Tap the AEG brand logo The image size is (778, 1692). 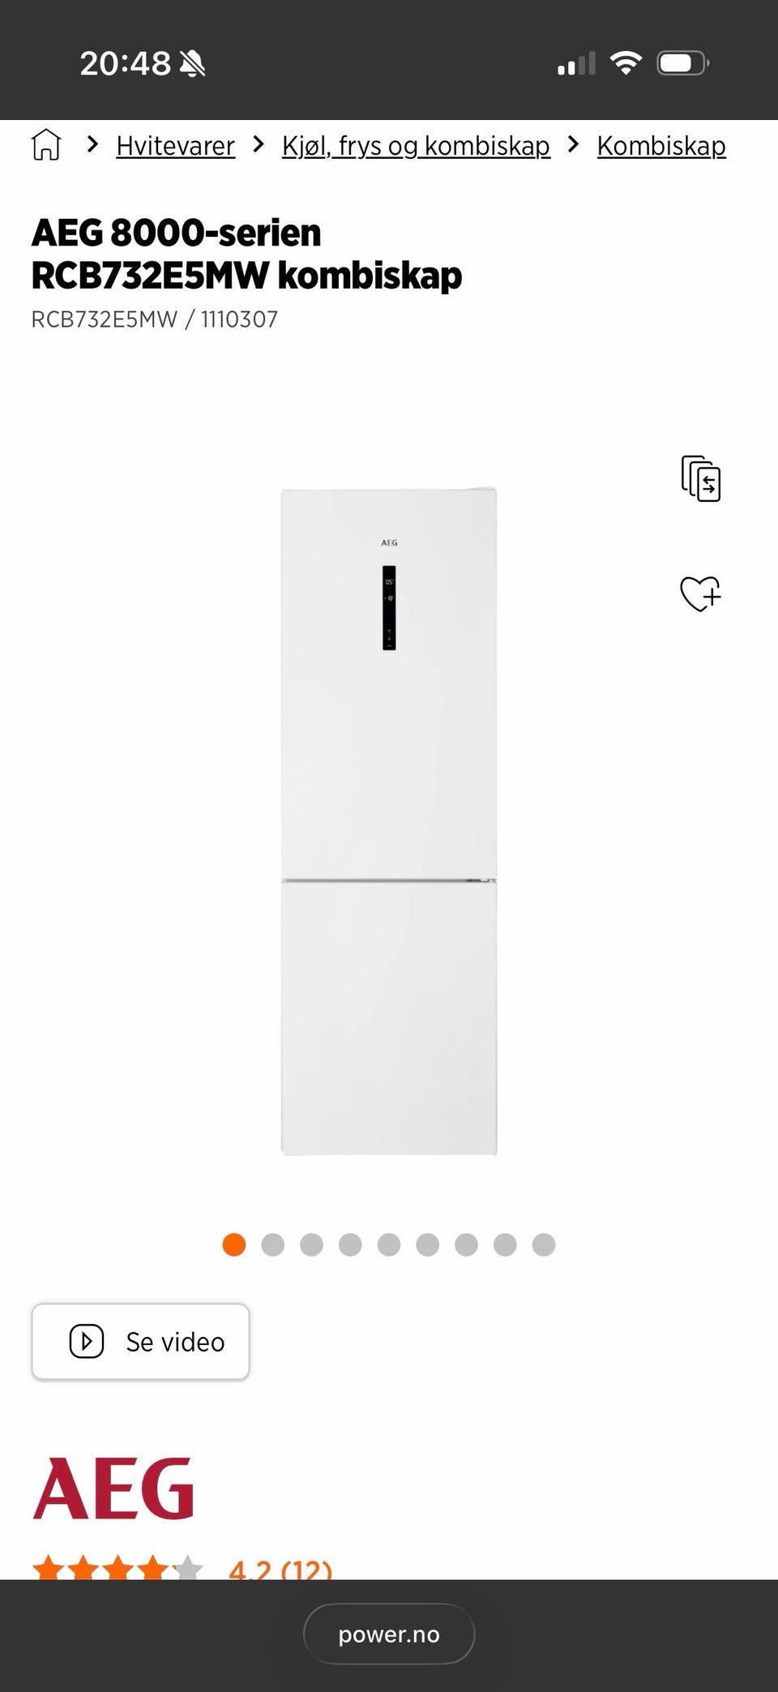coord(113,1489)
